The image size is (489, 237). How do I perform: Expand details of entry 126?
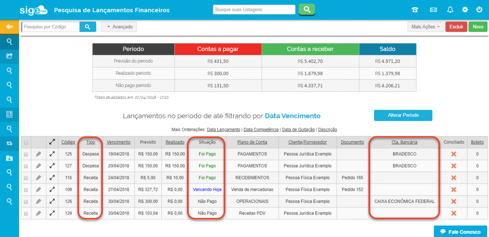[x=52, y=201]
